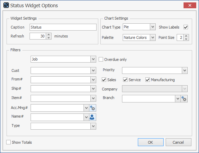Click the gear icon next to Acc.Mng# field

[x=93, y=108]
